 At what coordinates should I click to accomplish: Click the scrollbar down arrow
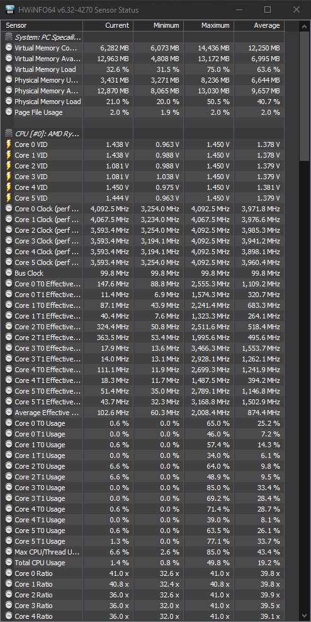pos(304,615)
